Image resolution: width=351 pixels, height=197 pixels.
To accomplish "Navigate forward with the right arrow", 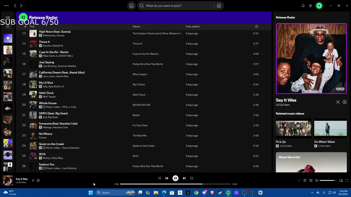I will pyautogui.click(x=21, y=6).
